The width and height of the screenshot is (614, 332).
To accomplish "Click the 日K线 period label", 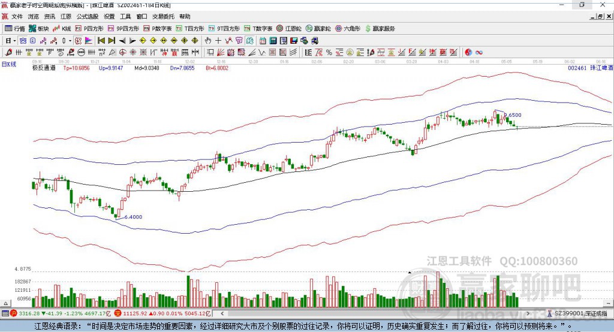I will click(9, 64).
